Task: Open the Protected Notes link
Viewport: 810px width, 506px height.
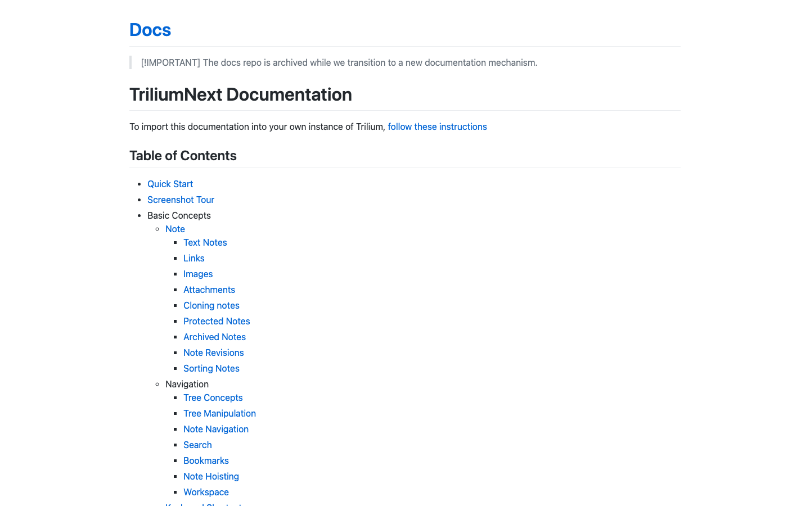Action: (x=217, y=322)
